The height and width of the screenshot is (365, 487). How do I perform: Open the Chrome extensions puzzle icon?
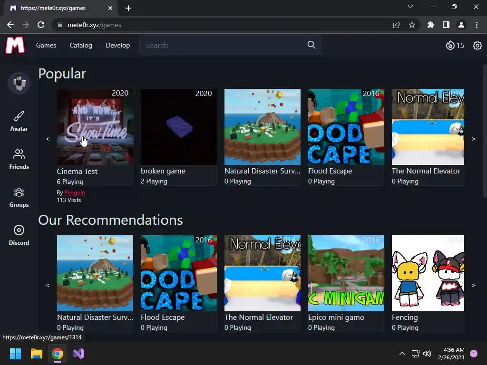[x=431, y=25]
